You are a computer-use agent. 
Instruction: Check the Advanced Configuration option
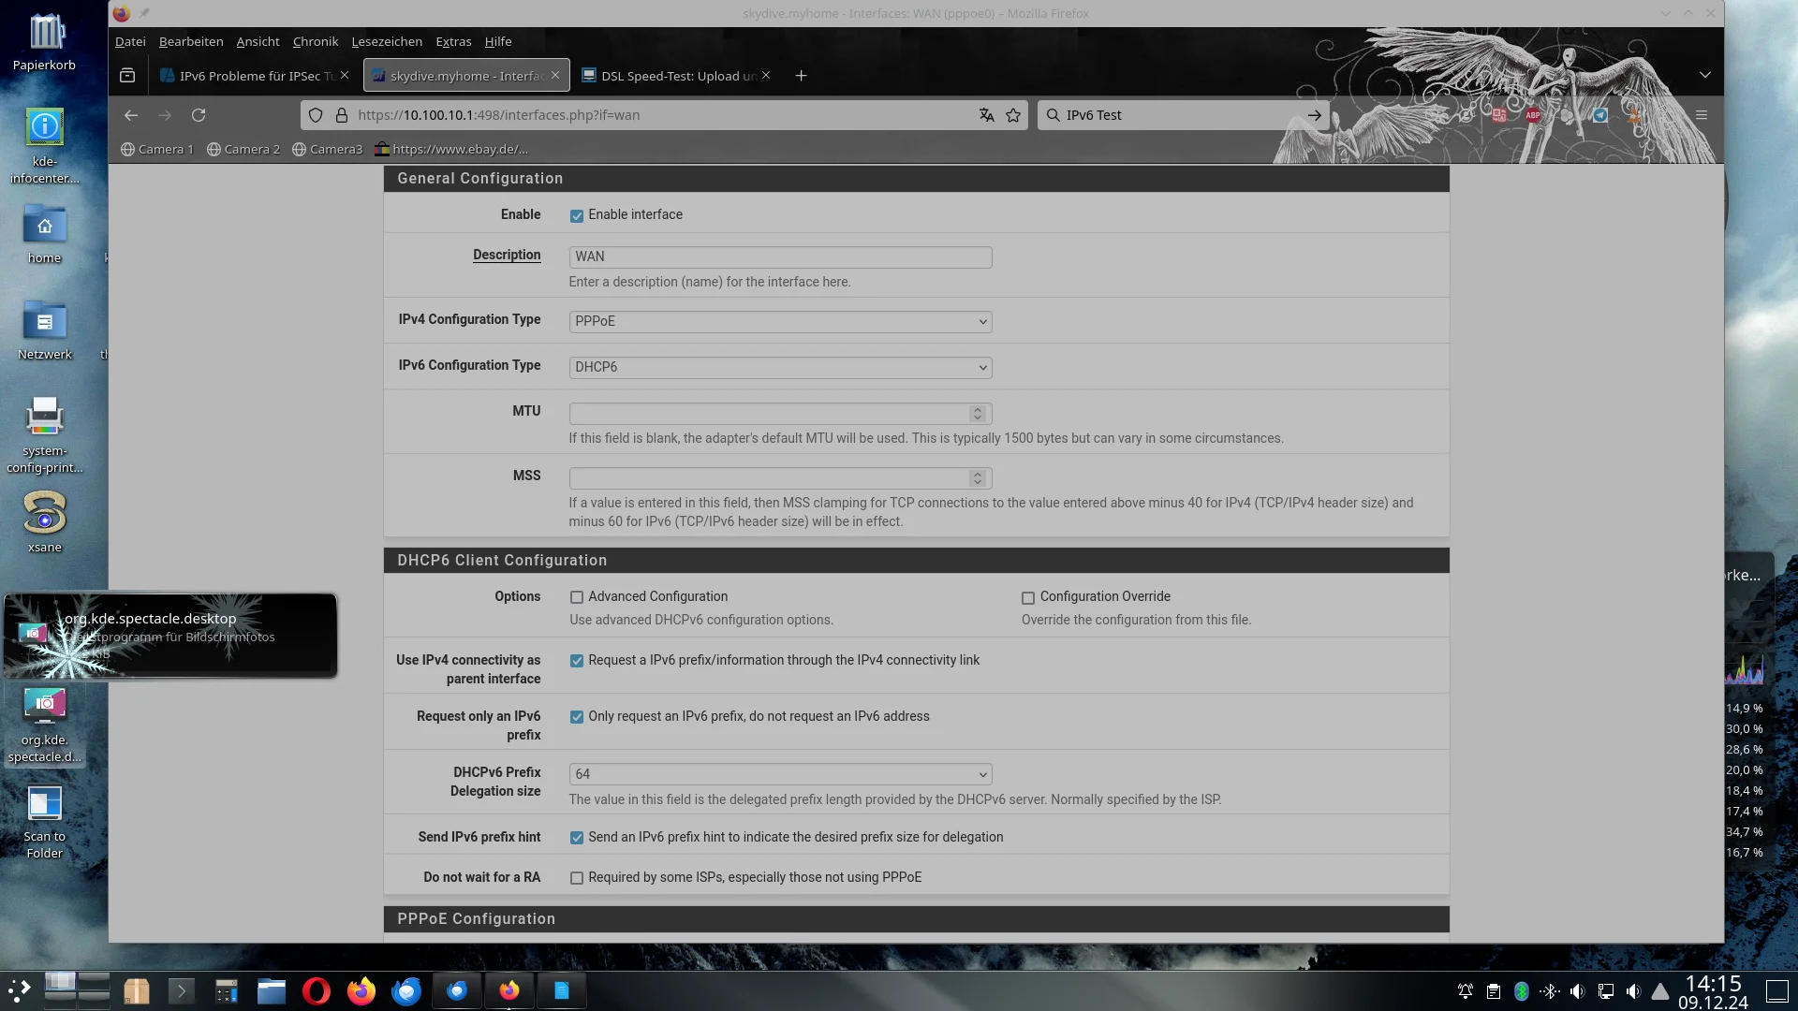[577, 597]
